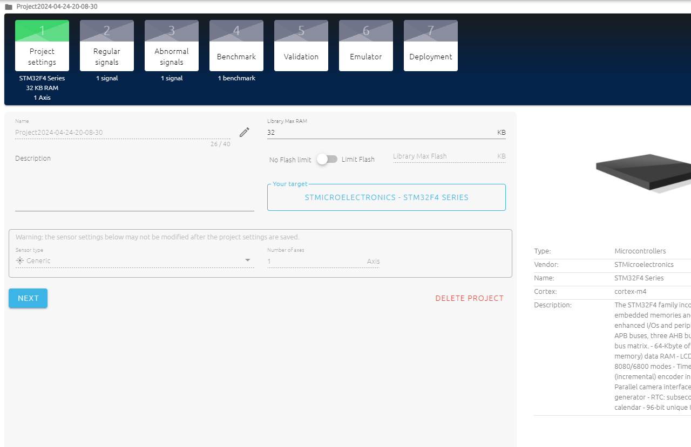Image resolution: width=691 pixels, height=447 pixels.
Task: Click DELETE PROJECT
Action: pos(469,298)
